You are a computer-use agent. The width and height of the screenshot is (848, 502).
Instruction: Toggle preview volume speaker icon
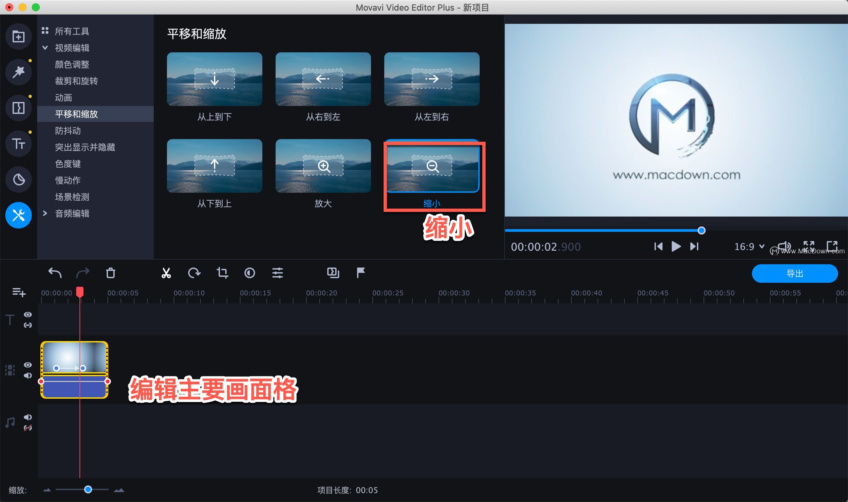[784, 246]
